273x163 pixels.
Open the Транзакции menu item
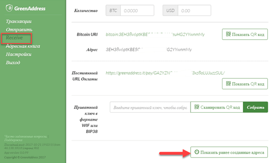(x=19, y=21)
